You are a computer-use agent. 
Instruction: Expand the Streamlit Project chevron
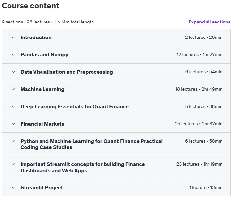13,188
